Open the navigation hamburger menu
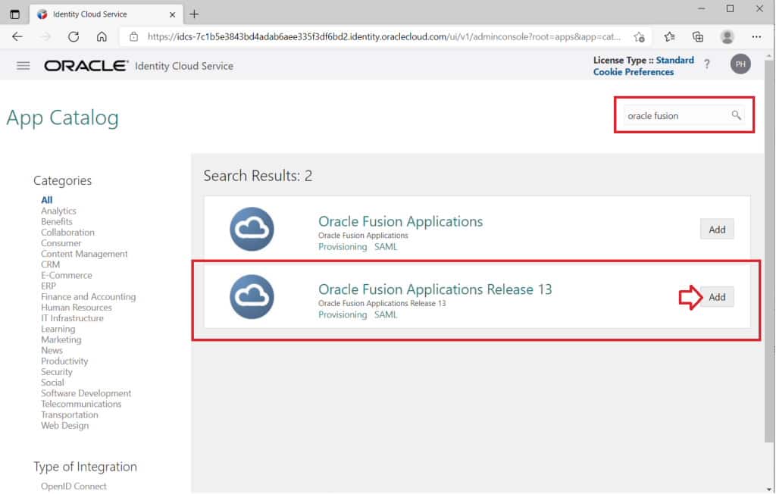The height and width of the screenshot is (494, 776). [23, 64]
